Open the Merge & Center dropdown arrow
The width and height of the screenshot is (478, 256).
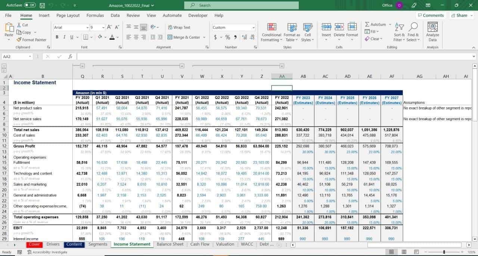204,37
